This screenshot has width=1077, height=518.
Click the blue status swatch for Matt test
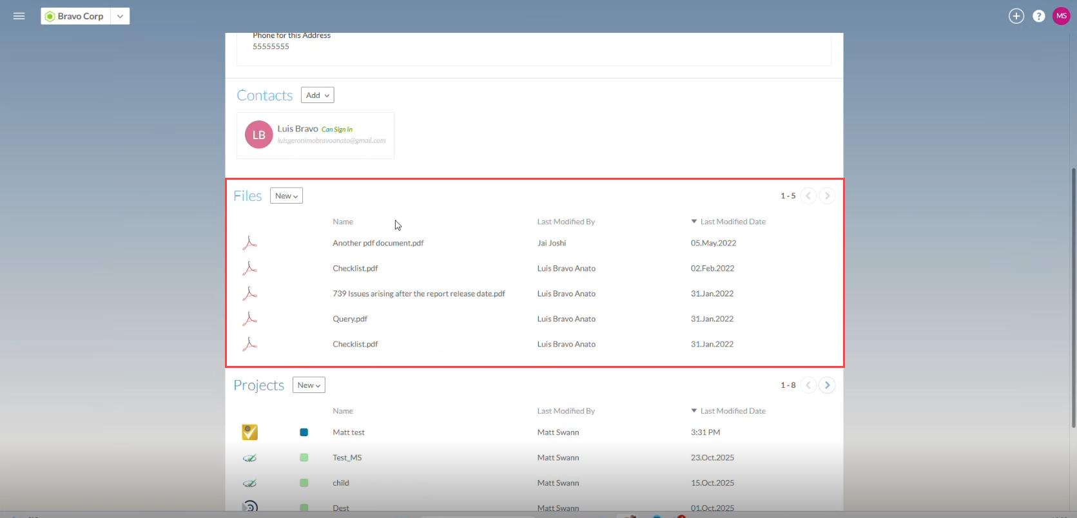point(304,432)
